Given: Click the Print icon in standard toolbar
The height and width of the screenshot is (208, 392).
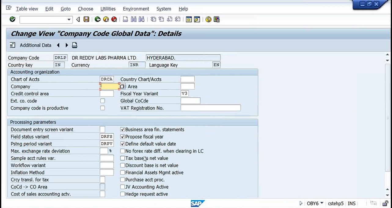Looking at the screenshot, I should pyautogui.click(x=125, y=19).
